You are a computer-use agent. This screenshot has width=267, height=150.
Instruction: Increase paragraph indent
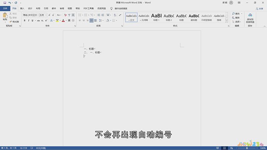tap(103, 15)
